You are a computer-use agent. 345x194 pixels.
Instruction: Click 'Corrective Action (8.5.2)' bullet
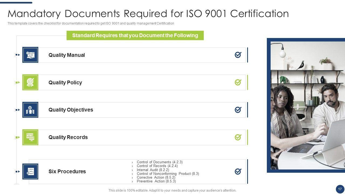point(156,178)
